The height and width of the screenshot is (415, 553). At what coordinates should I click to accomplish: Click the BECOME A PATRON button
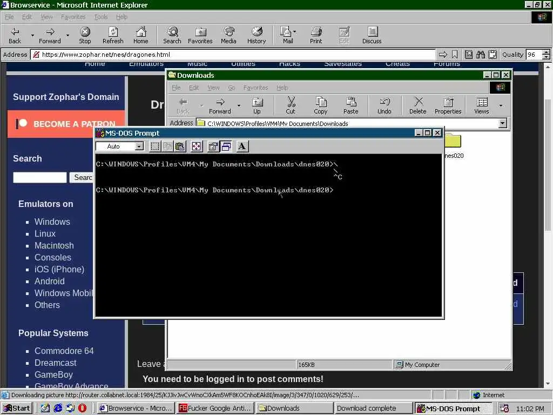[66, 124]
